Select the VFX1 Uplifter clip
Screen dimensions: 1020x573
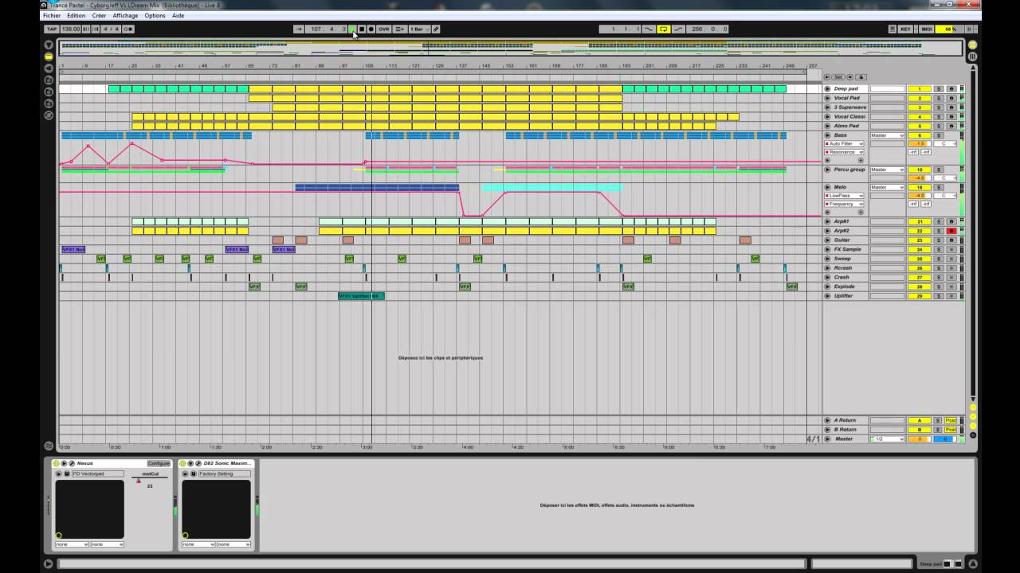click(362, 296)
